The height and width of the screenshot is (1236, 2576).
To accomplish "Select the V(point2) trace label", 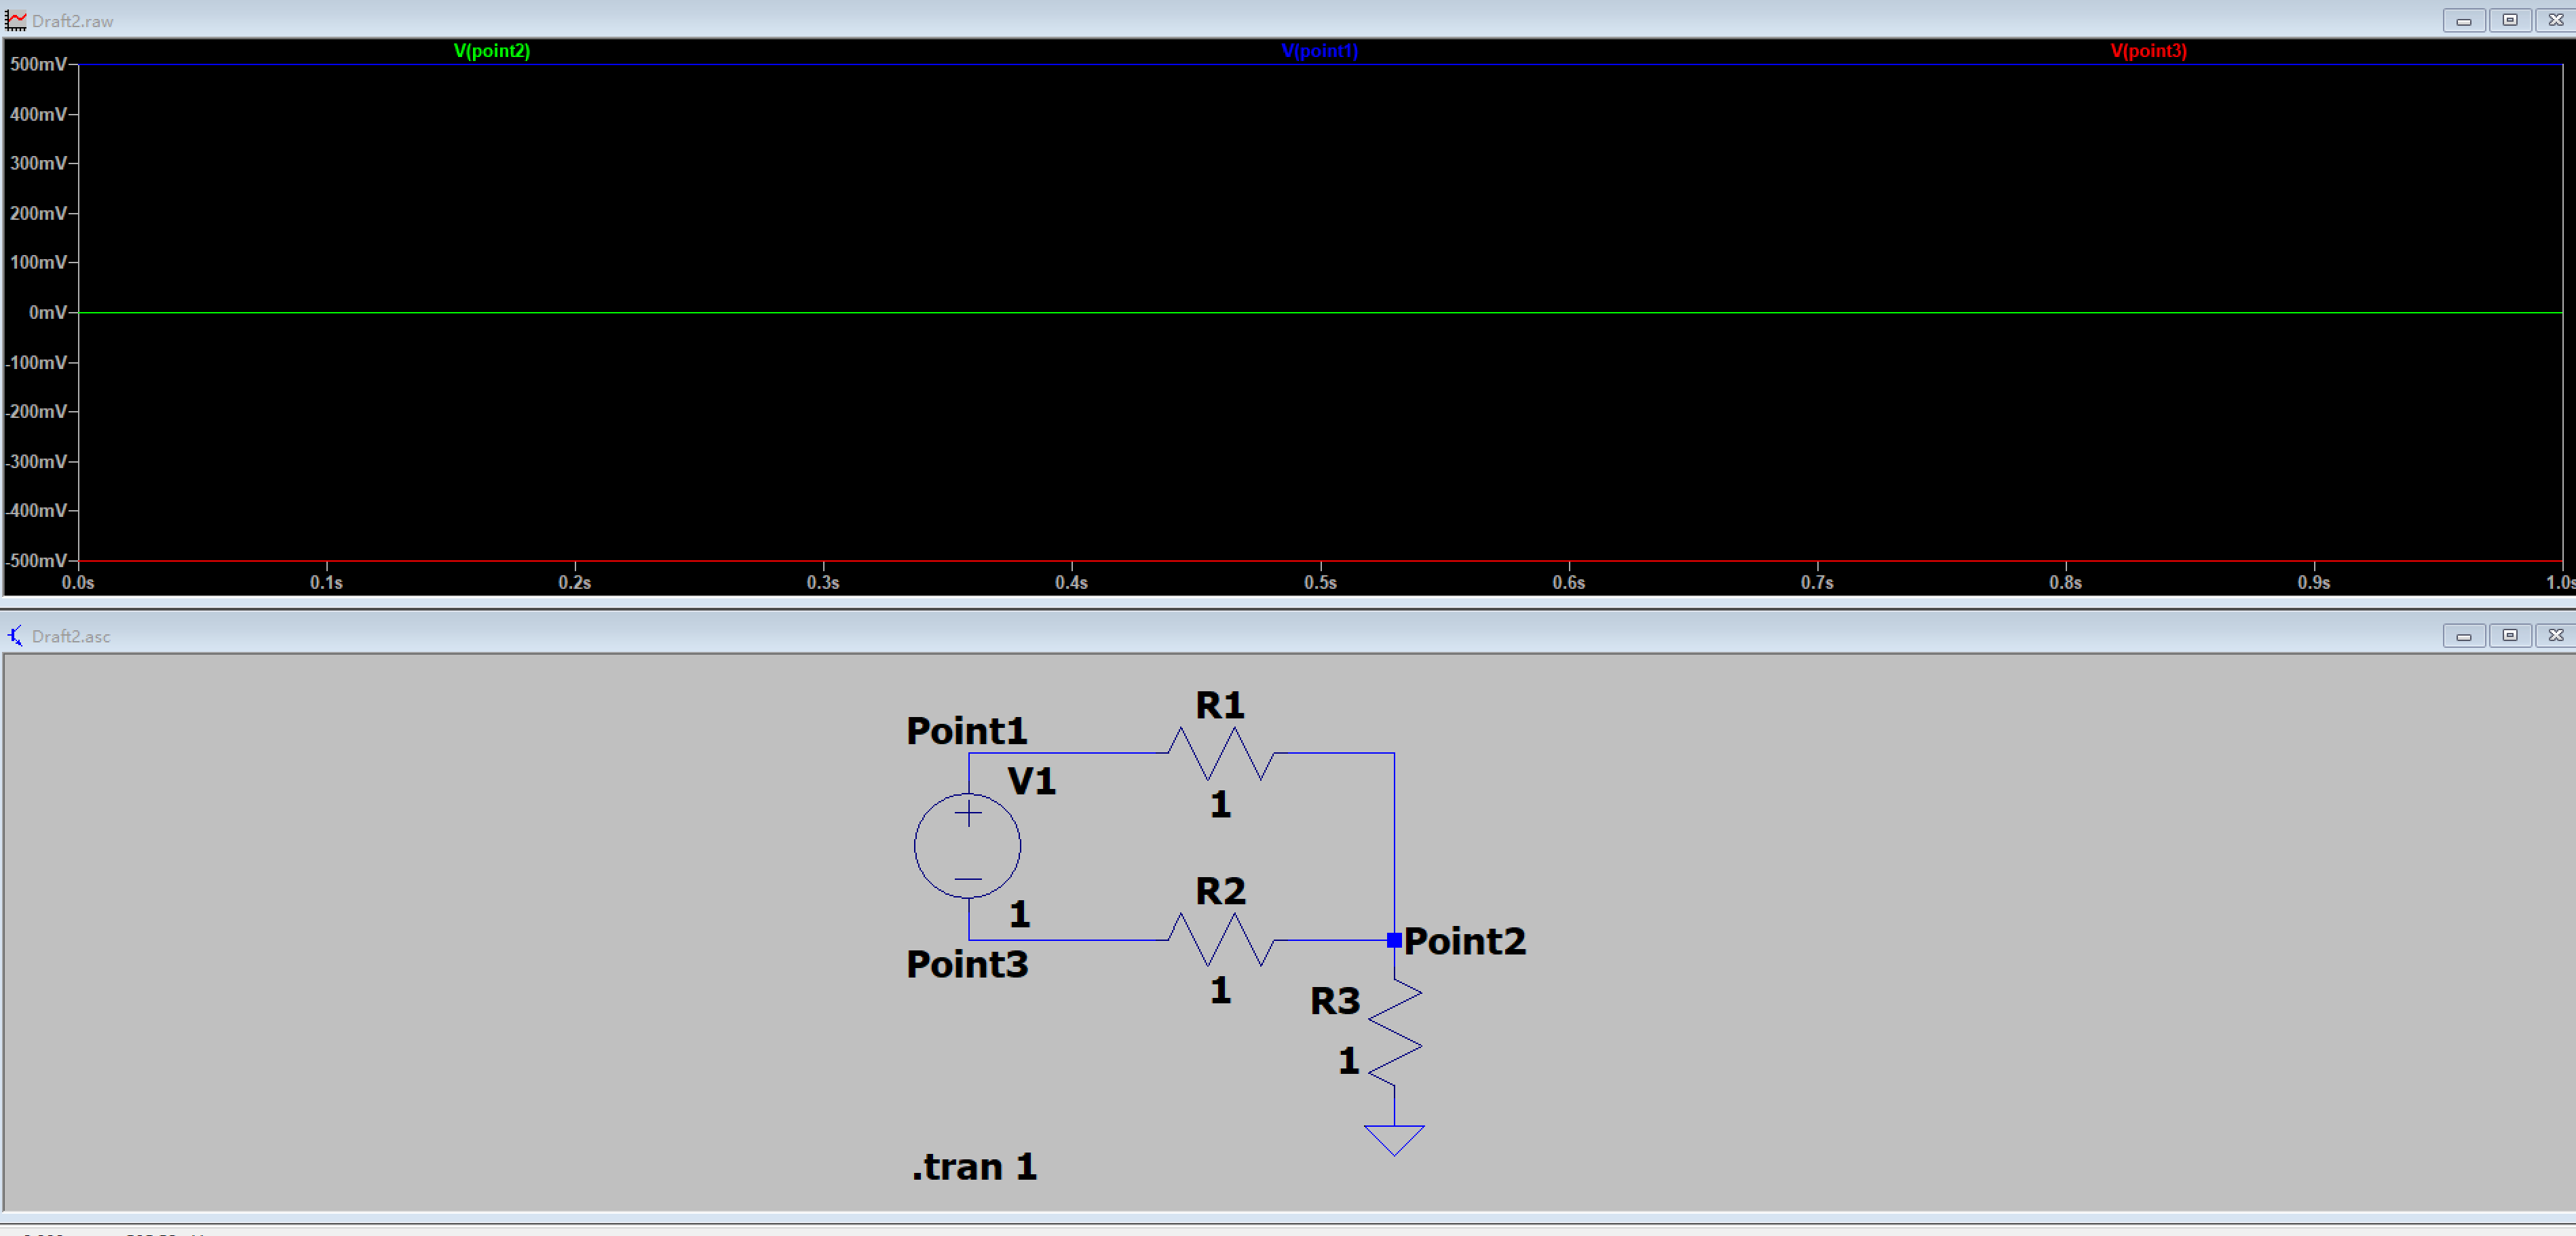I will pos(492,51).
